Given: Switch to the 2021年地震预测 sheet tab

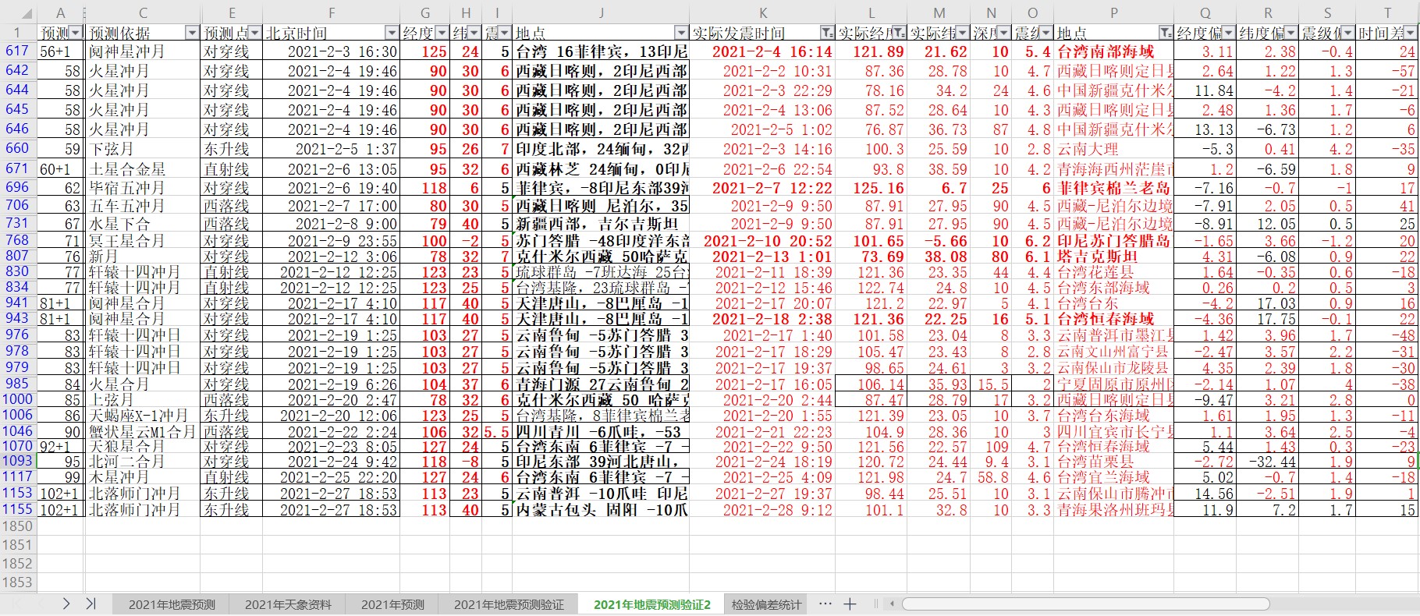Looking at the screenshot, I should (172, 605).
